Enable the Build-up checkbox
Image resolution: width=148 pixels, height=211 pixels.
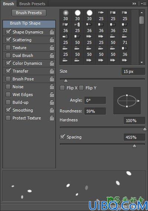(x=8, y=102)
